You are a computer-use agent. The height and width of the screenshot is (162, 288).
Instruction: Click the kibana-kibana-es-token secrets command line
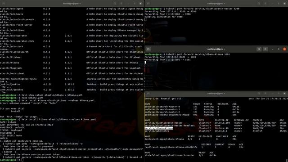click(72, 157)
